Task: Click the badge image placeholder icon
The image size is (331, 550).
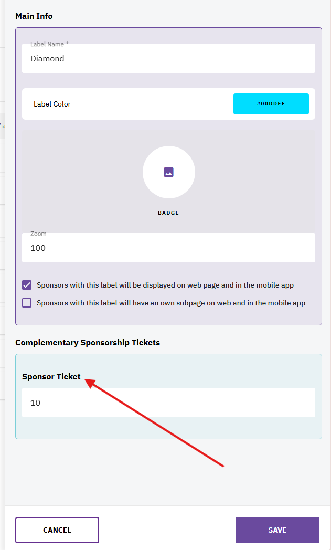Action: (x=168, y=172)
